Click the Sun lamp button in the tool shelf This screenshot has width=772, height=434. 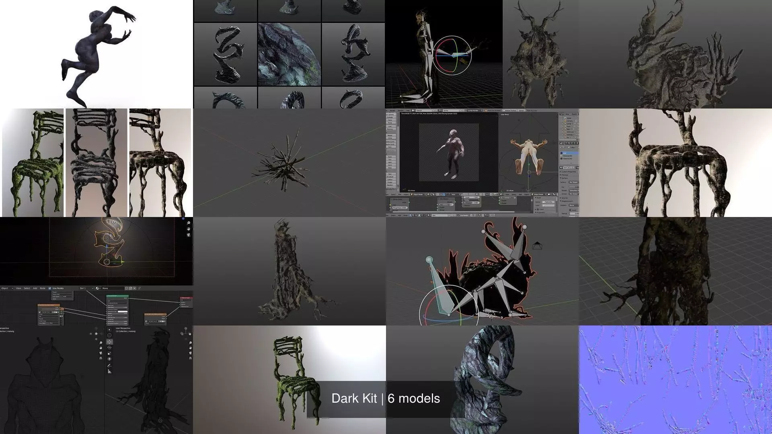(x=390, y=160)
